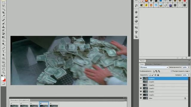Screen dimensions: 191x107
Task: Switch to the Слои layers tab
Action: [142, 64]
